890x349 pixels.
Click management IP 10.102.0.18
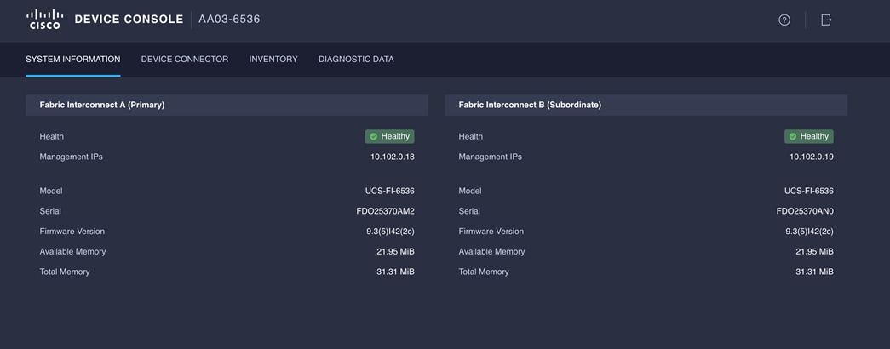click(393, 157)
